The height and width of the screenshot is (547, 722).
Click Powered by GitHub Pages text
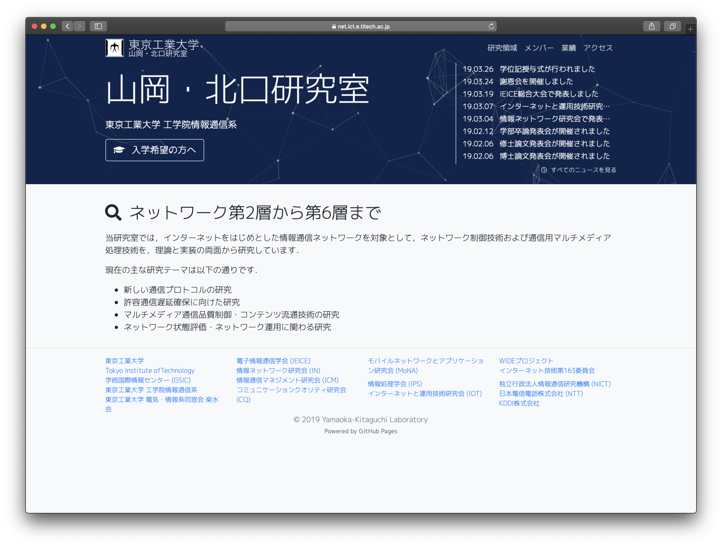point(361,431)
